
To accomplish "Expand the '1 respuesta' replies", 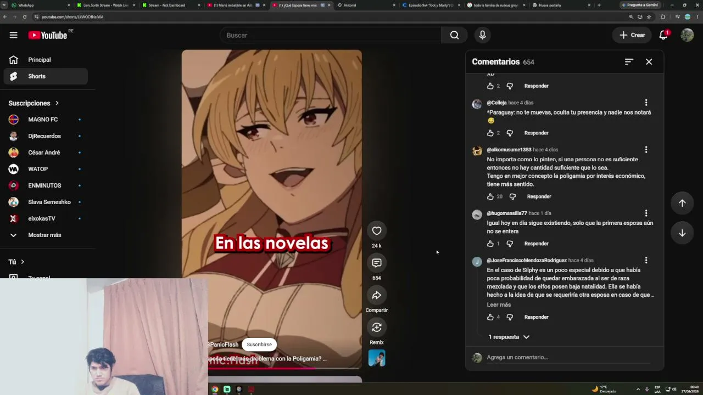I will 509,337.
